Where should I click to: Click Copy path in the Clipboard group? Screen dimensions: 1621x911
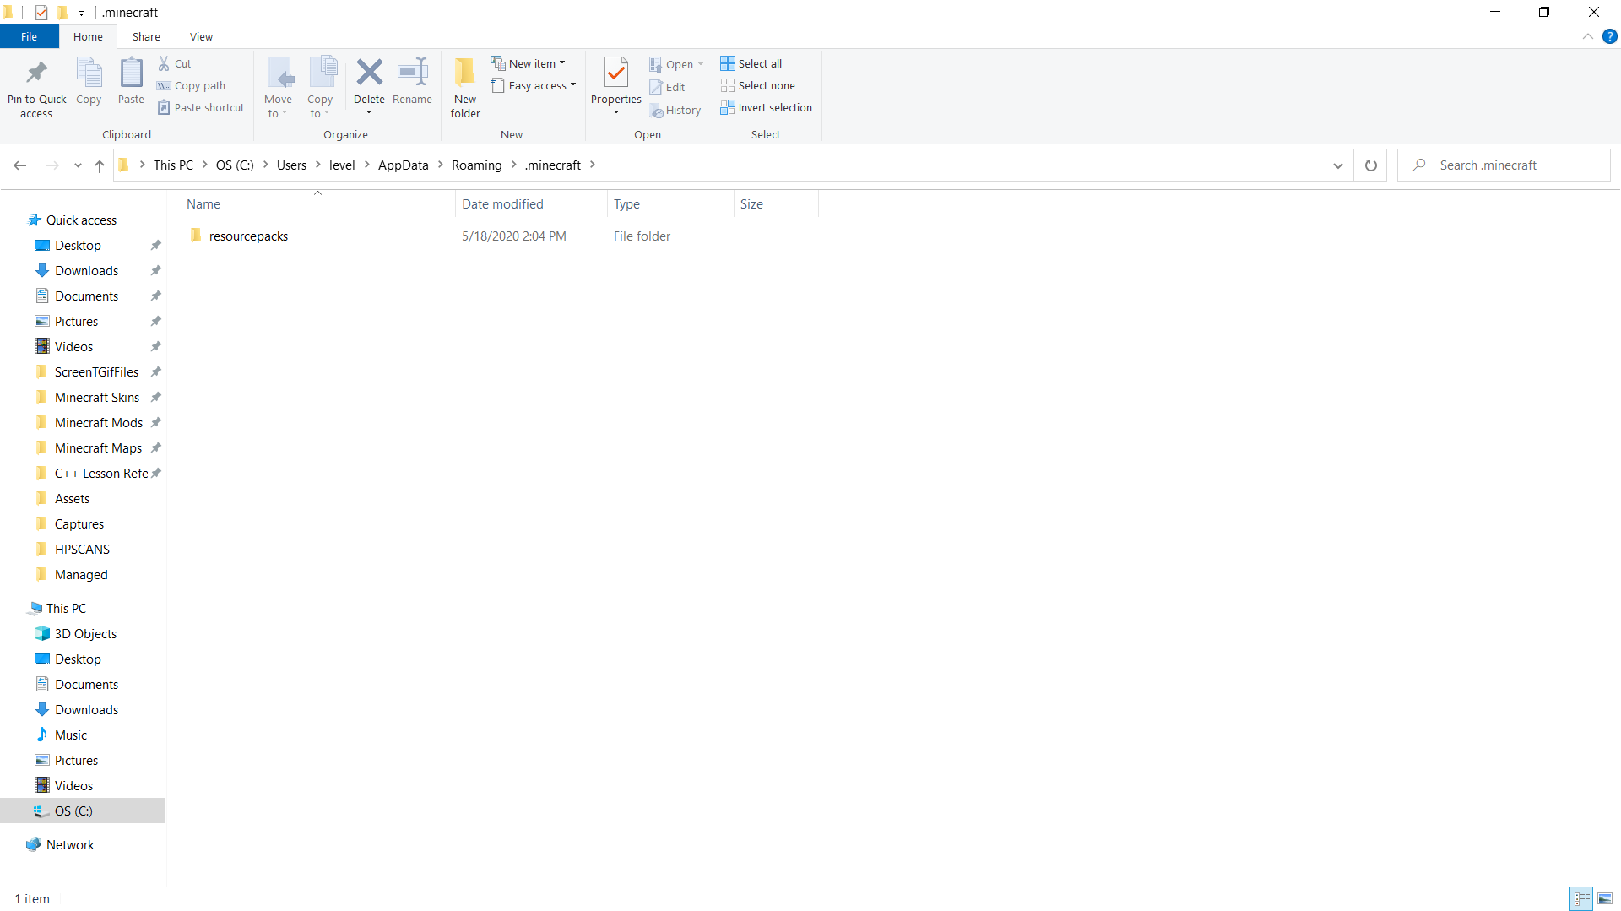pyautogui.click(x=192, y=85)
